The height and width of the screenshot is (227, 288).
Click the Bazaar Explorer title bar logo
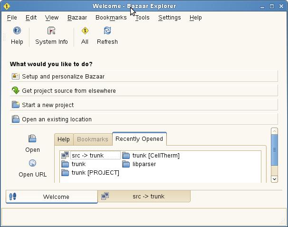(7, 6)
